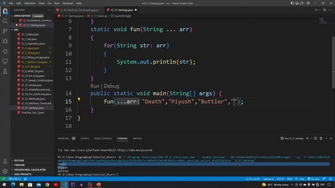Switch to the Problems panel tab
Image resolution: width=335 pixels, height=188 pixels.
[x=63, y=138]
